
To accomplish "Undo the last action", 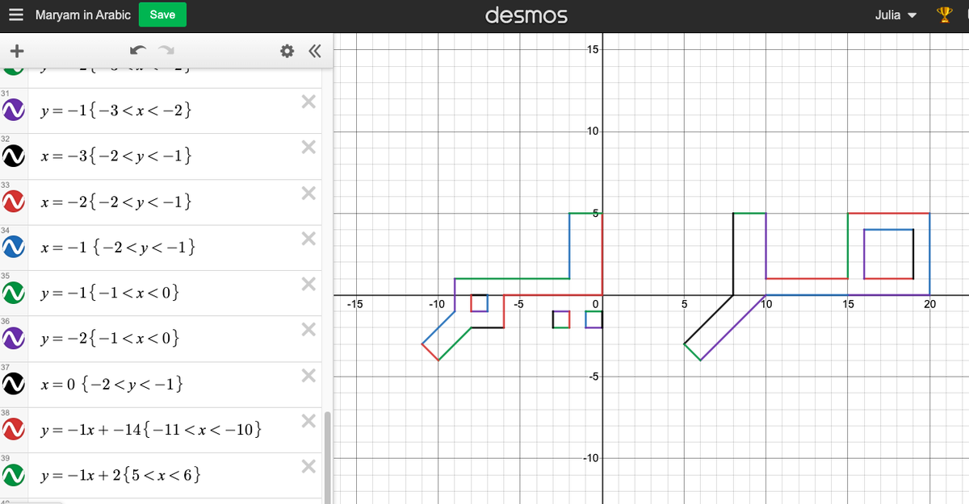I will [137, 51].
